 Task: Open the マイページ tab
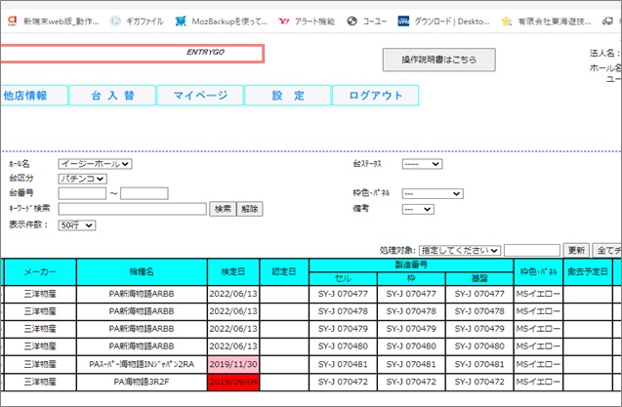pyautogui.click(x=200, y=96)
